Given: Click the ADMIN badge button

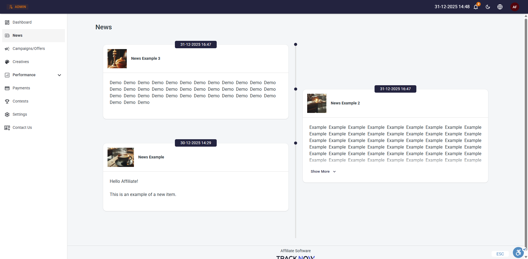Looking at the screenshot, I should point(18,7).
